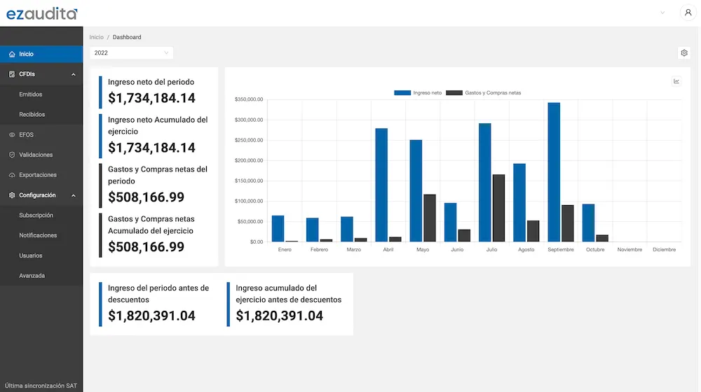
Task: Open the 2022 year dropdown
Action: tap(131, 52)
